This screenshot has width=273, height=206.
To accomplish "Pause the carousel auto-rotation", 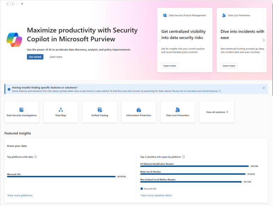I will (22, 4).
